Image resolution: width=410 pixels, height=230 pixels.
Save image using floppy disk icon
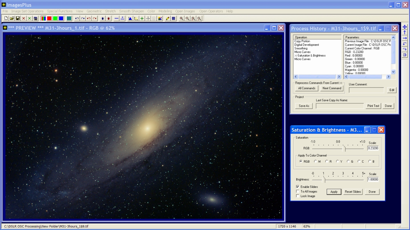pyautogui.click(x=18, y=19)
